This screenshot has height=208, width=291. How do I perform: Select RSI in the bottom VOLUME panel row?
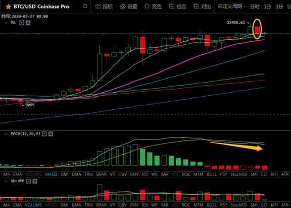coord(145,205)
